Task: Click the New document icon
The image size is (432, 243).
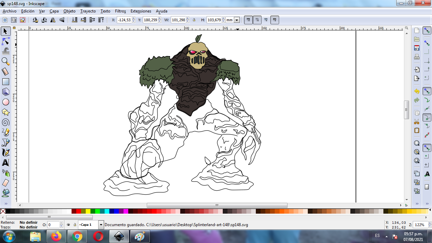Action: [417, 30]
